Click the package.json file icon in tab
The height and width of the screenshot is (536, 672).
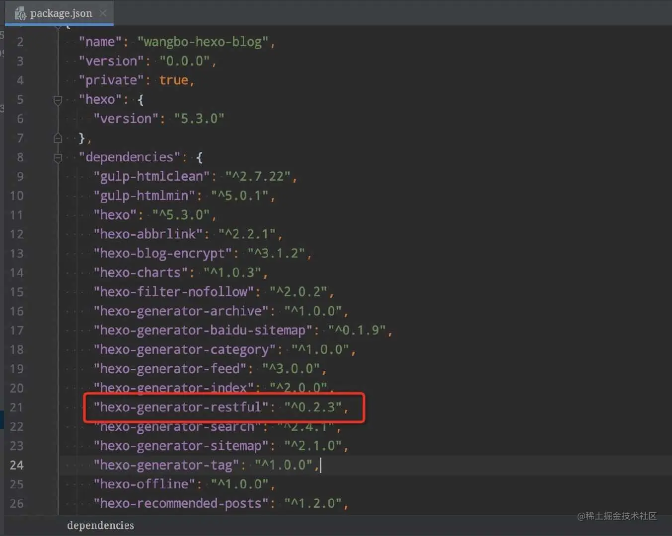click(x=20, y=13)
